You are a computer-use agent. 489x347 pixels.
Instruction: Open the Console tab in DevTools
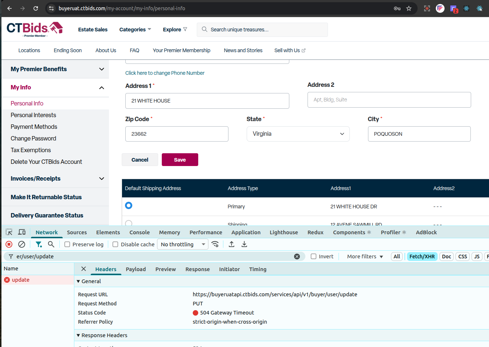[140, 232]
